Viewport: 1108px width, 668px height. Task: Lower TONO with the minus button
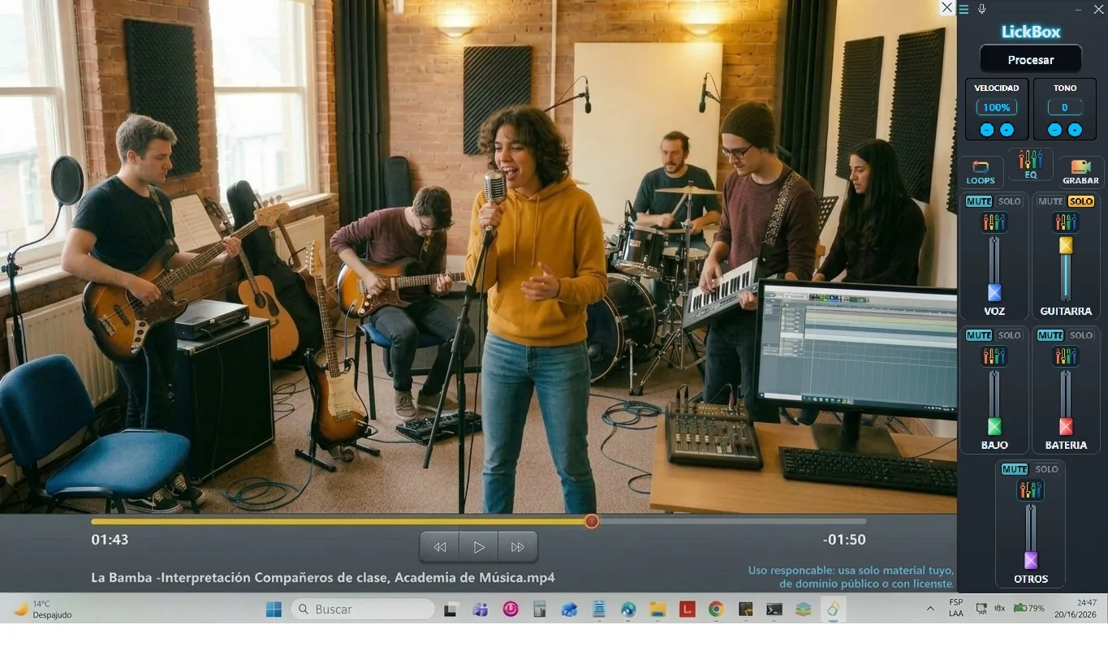[x=1054, y=130]
